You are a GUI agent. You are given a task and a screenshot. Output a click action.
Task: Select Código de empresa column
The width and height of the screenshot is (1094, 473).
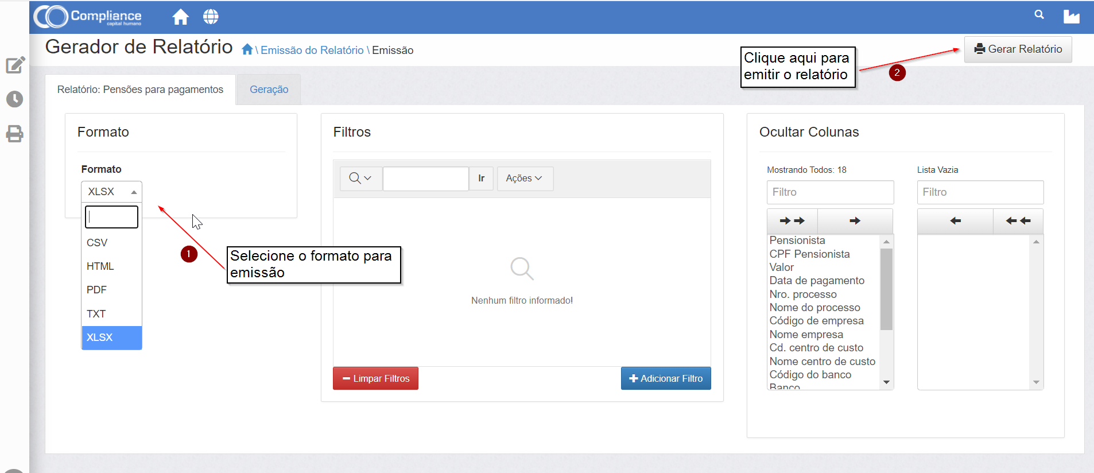(x=816, y=321)
